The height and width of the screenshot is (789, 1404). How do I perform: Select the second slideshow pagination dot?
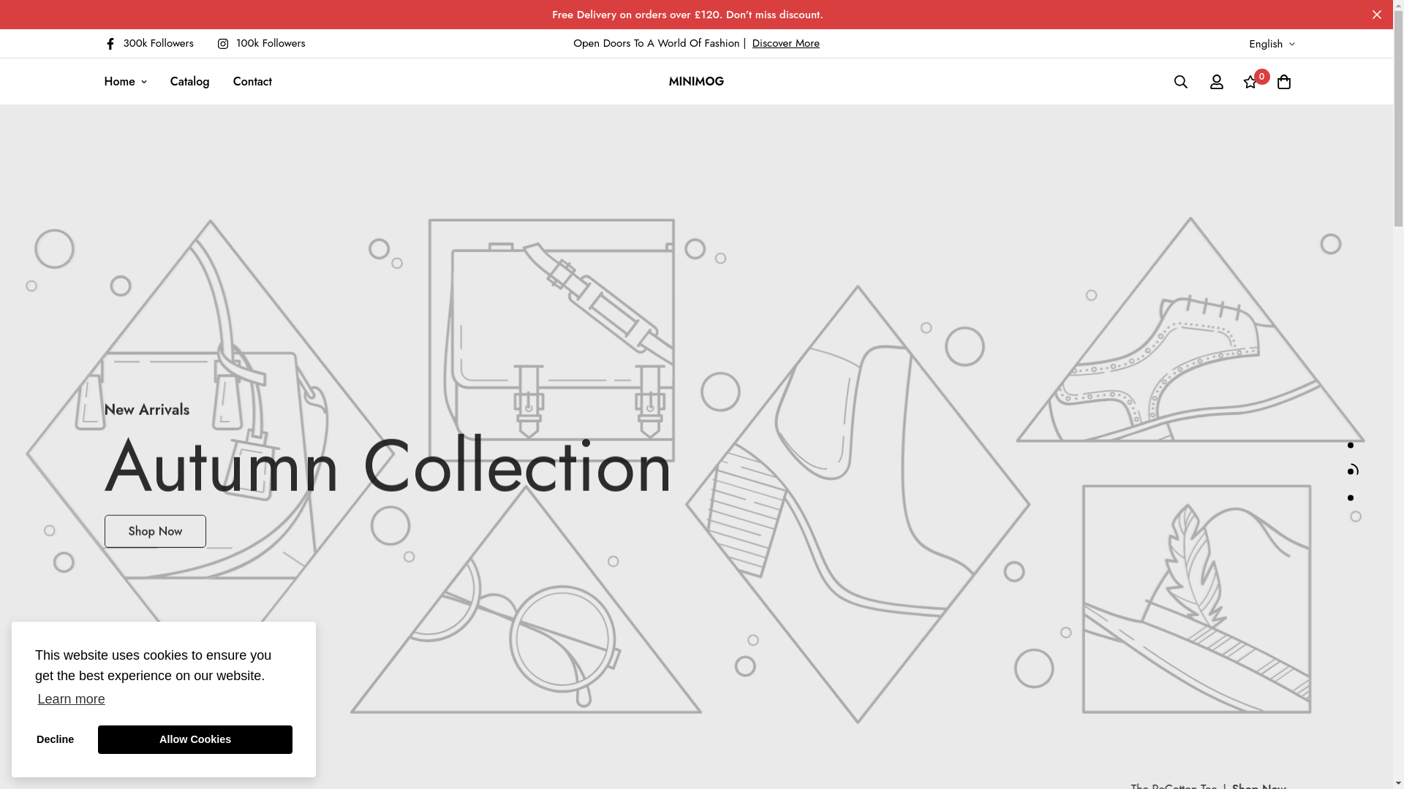1351,471
